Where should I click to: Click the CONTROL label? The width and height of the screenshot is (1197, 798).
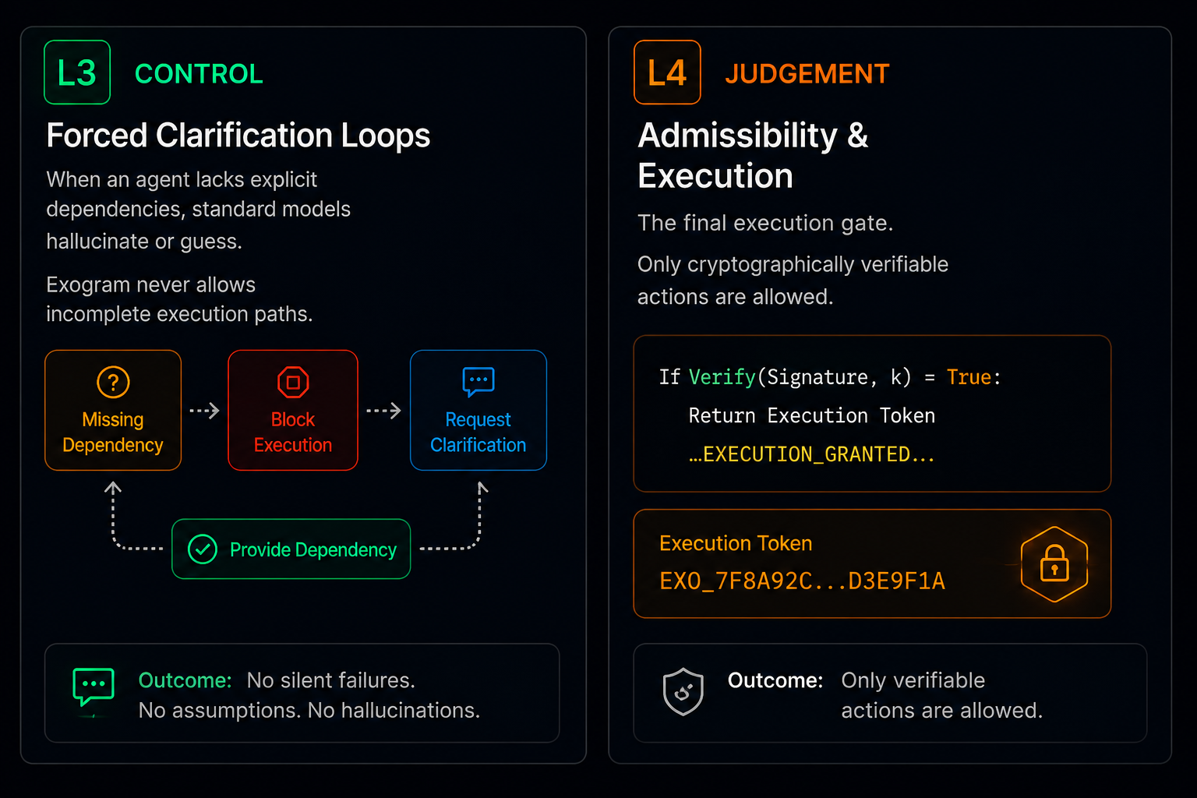(x=199, y=74)
